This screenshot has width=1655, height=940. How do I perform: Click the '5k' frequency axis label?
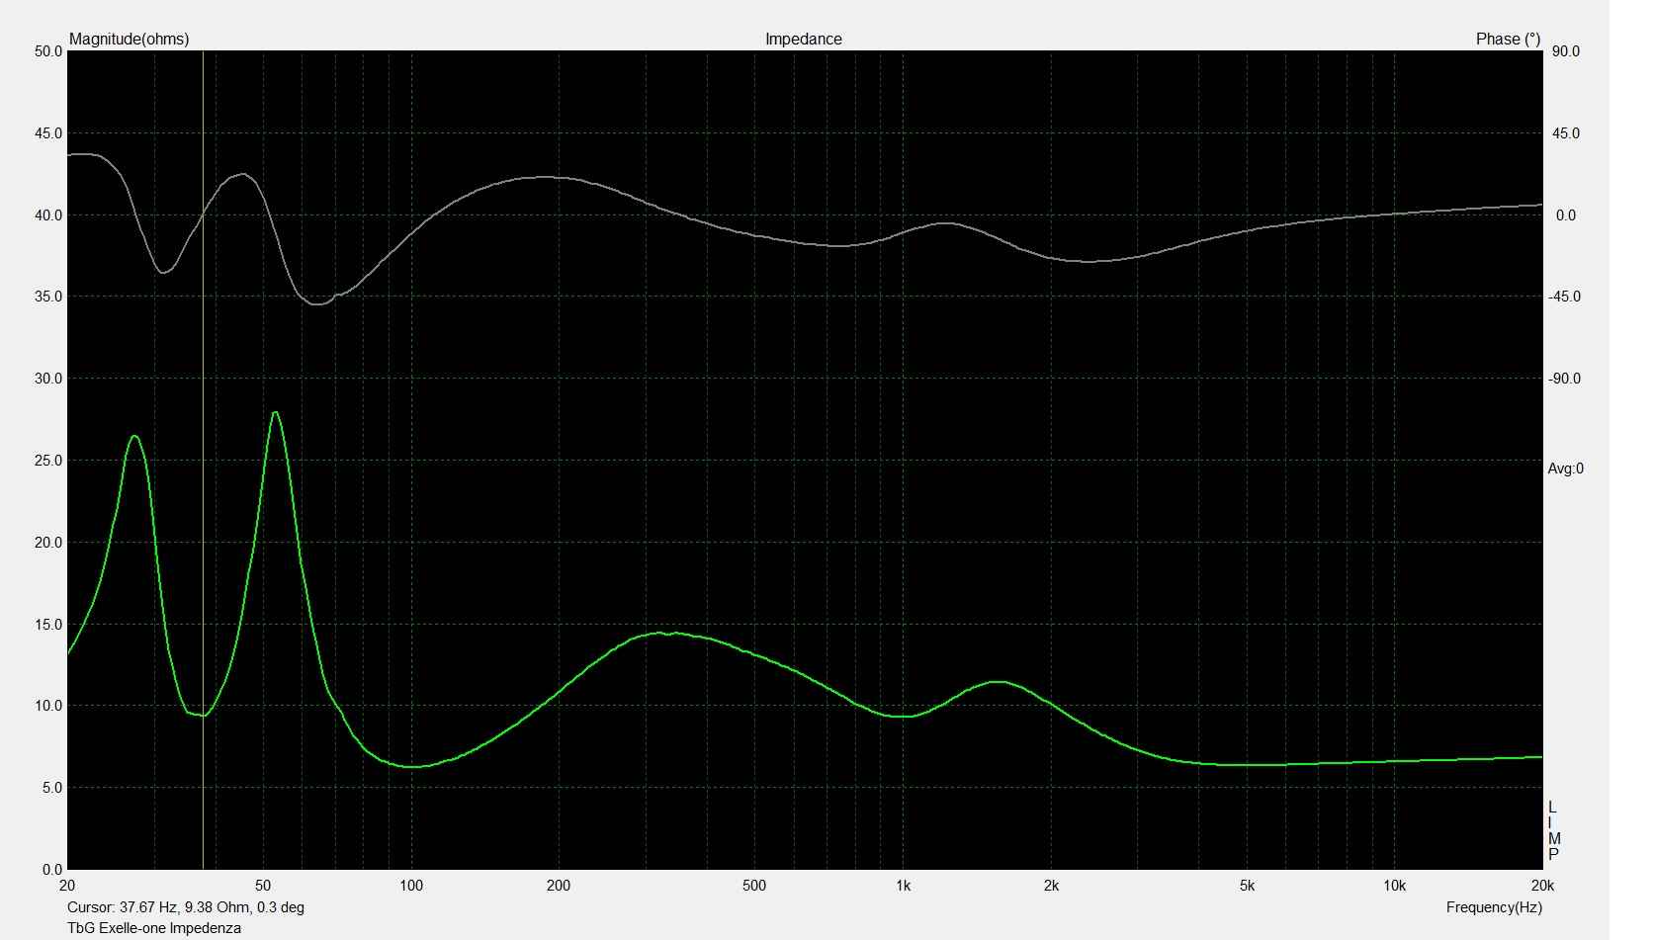pyautogui.click(x=1247, y=886)
